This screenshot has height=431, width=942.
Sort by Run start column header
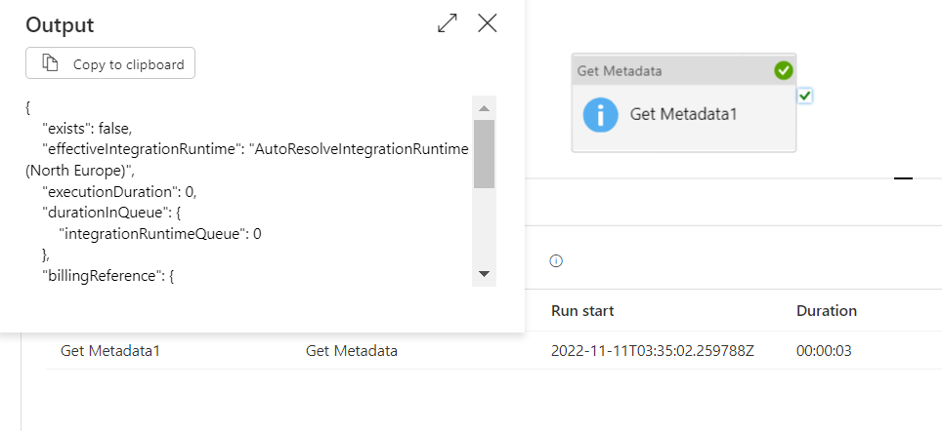[x=582, y=310]
